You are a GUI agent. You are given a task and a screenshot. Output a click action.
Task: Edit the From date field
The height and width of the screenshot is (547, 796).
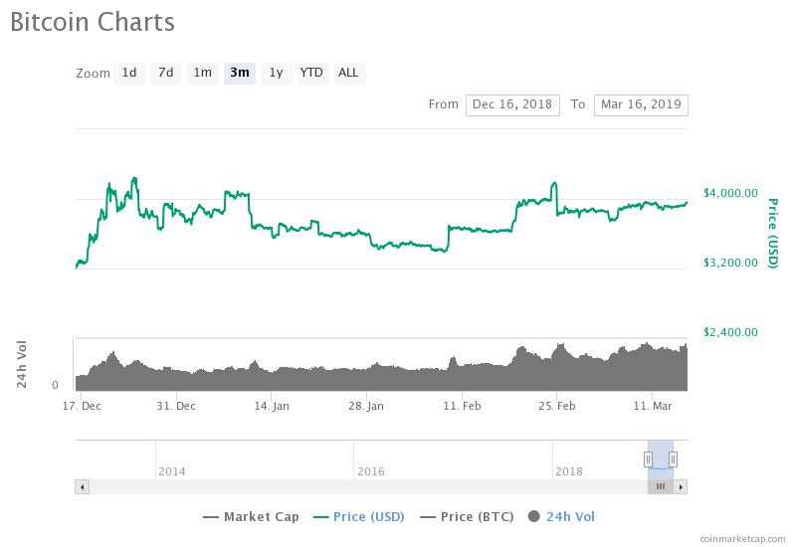[x=512, y=104]
